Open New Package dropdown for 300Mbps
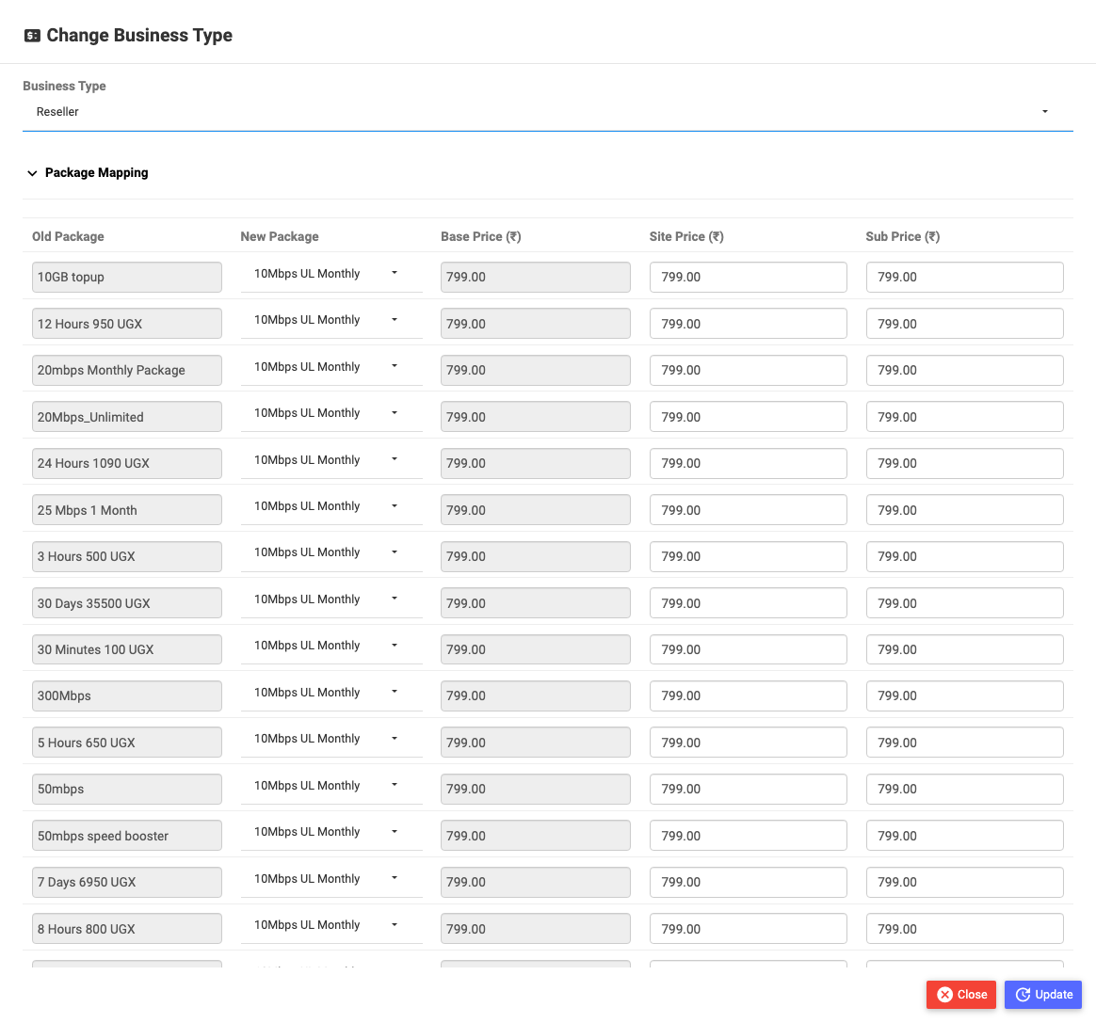The width and height of the screenshot is (1096, 1023). click(331, 692)
